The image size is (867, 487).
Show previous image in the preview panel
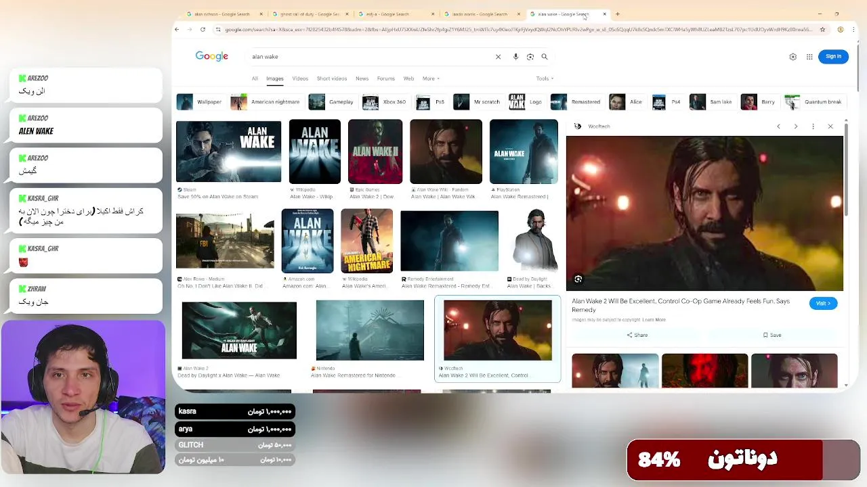(x=778, y=126)
